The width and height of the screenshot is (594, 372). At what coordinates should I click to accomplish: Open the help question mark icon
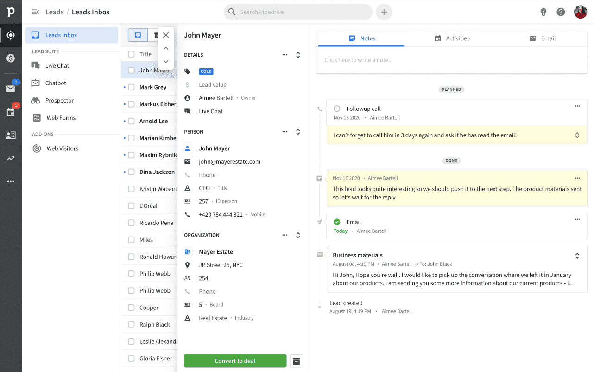tap(561, 12)
